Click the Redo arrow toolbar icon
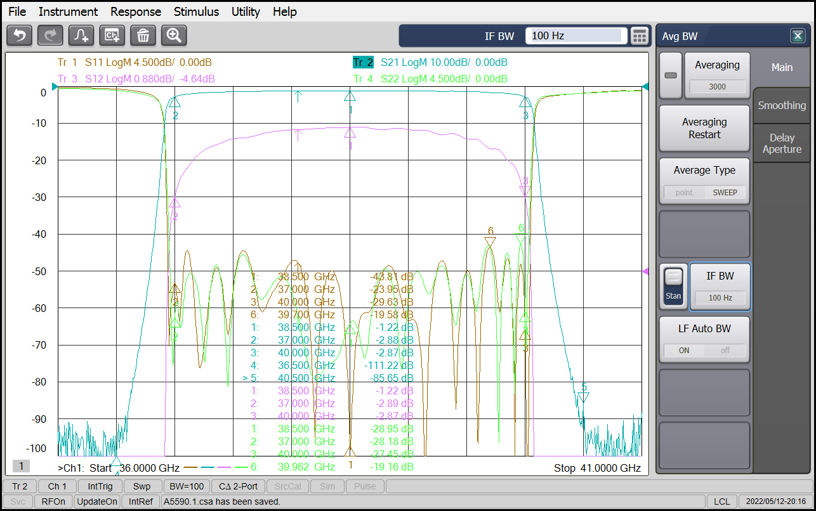 point(50,36)
